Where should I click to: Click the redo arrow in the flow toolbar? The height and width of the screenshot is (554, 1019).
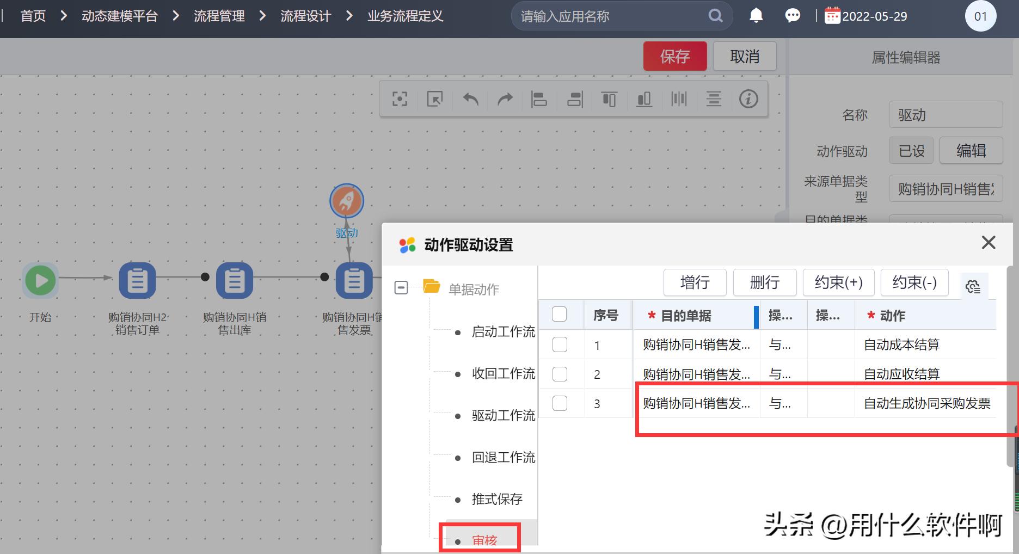click(505, 99)
